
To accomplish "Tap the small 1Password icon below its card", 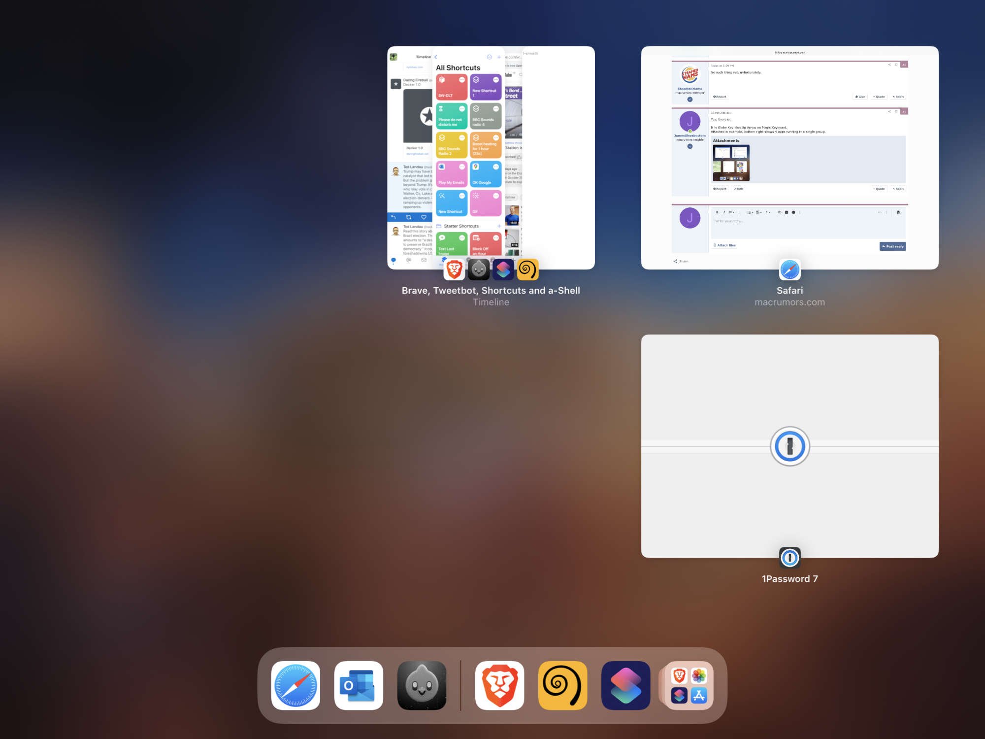I will (789, 558).
